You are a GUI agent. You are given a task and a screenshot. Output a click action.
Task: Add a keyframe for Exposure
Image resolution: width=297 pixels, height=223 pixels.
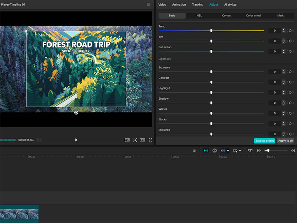coord(290,72)
